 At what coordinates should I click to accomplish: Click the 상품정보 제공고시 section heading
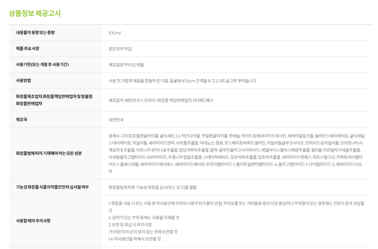tap(35, 13)
